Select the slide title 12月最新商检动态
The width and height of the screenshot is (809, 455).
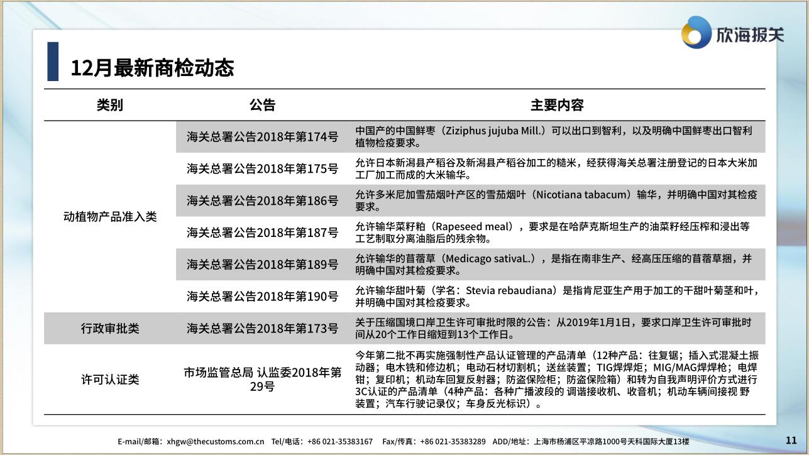(152, 68)
